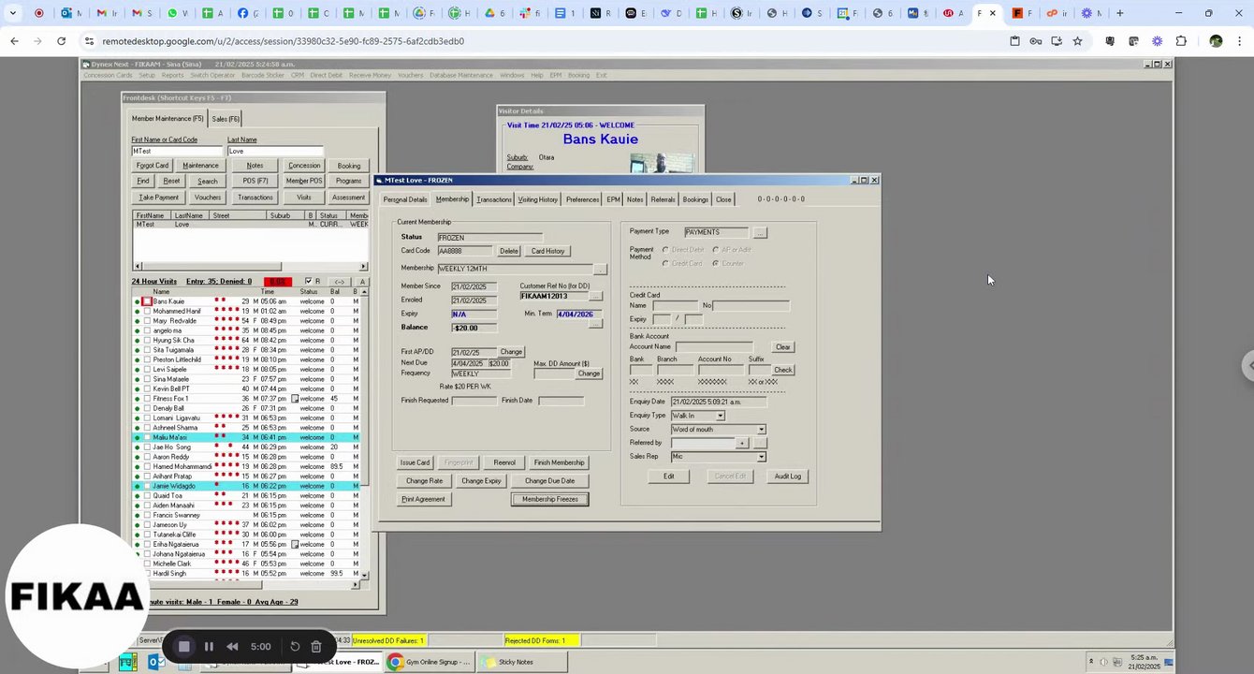Open Sticky Notes from the taskbar
This screenshot has width=1254, height=674.
pos(509,662)
